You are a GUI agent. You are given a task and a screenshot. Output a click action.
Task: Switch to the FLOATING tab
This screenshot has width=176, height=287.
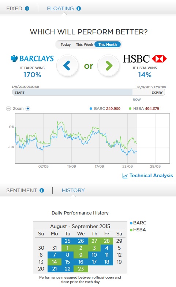point(60,8)
